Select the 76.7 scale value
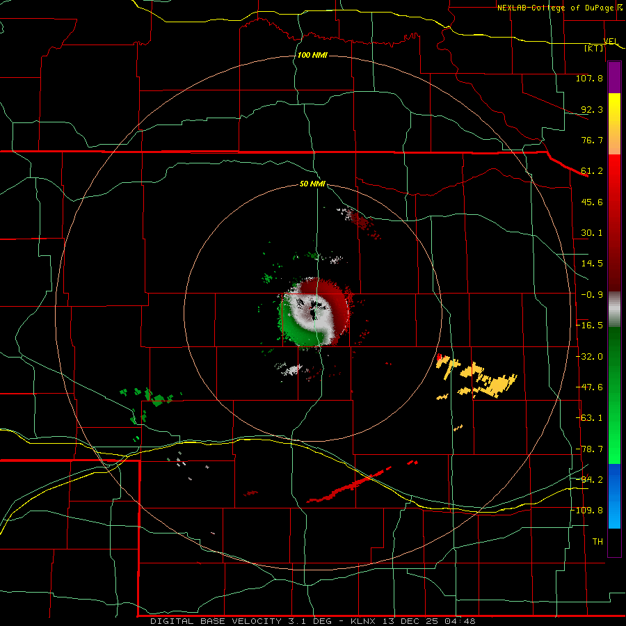 (x=592, y=140)
